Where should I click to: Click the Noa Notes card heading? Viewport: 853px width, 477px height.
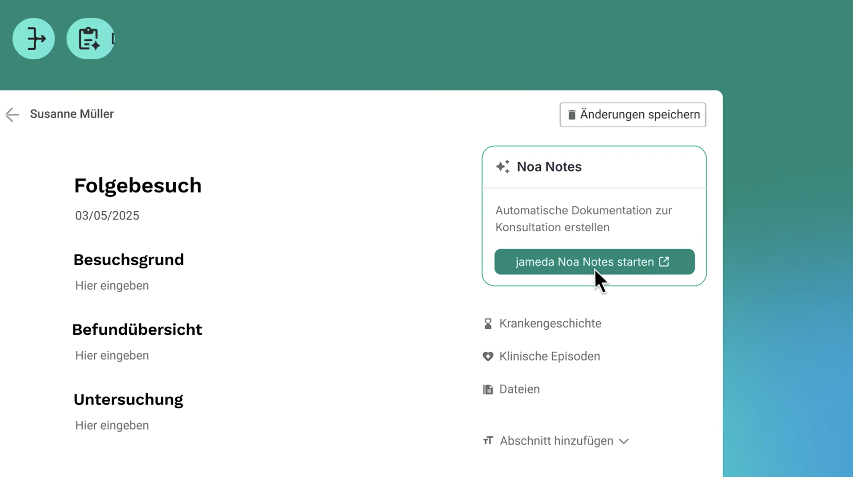(x=549, y=166)
